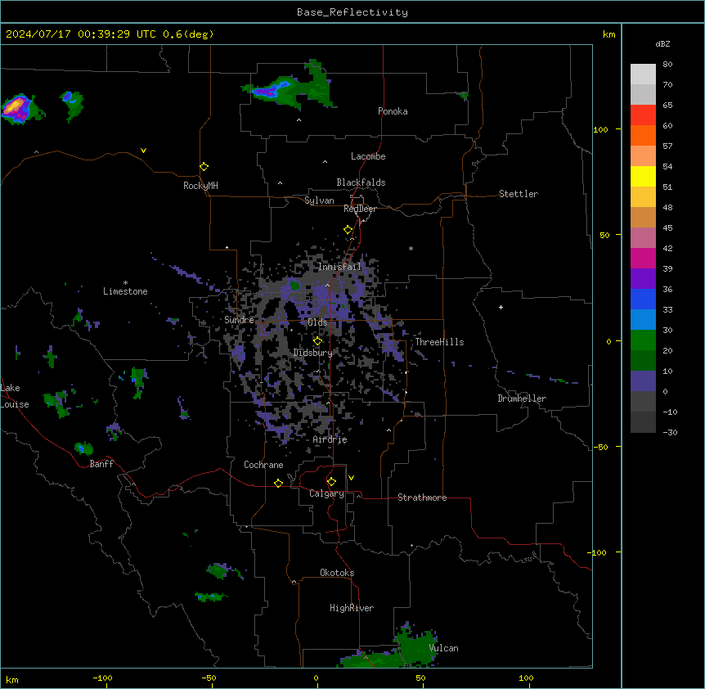This screenshot has height=689, width=705.
Task: Click the white plus marker northwest of Drumheller
Action: pyautogui.click(x=501, y=307)
